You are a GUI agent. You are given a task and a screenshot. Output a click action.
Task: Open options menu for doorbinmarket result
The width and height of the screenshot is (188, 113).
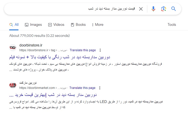(100, 88)
